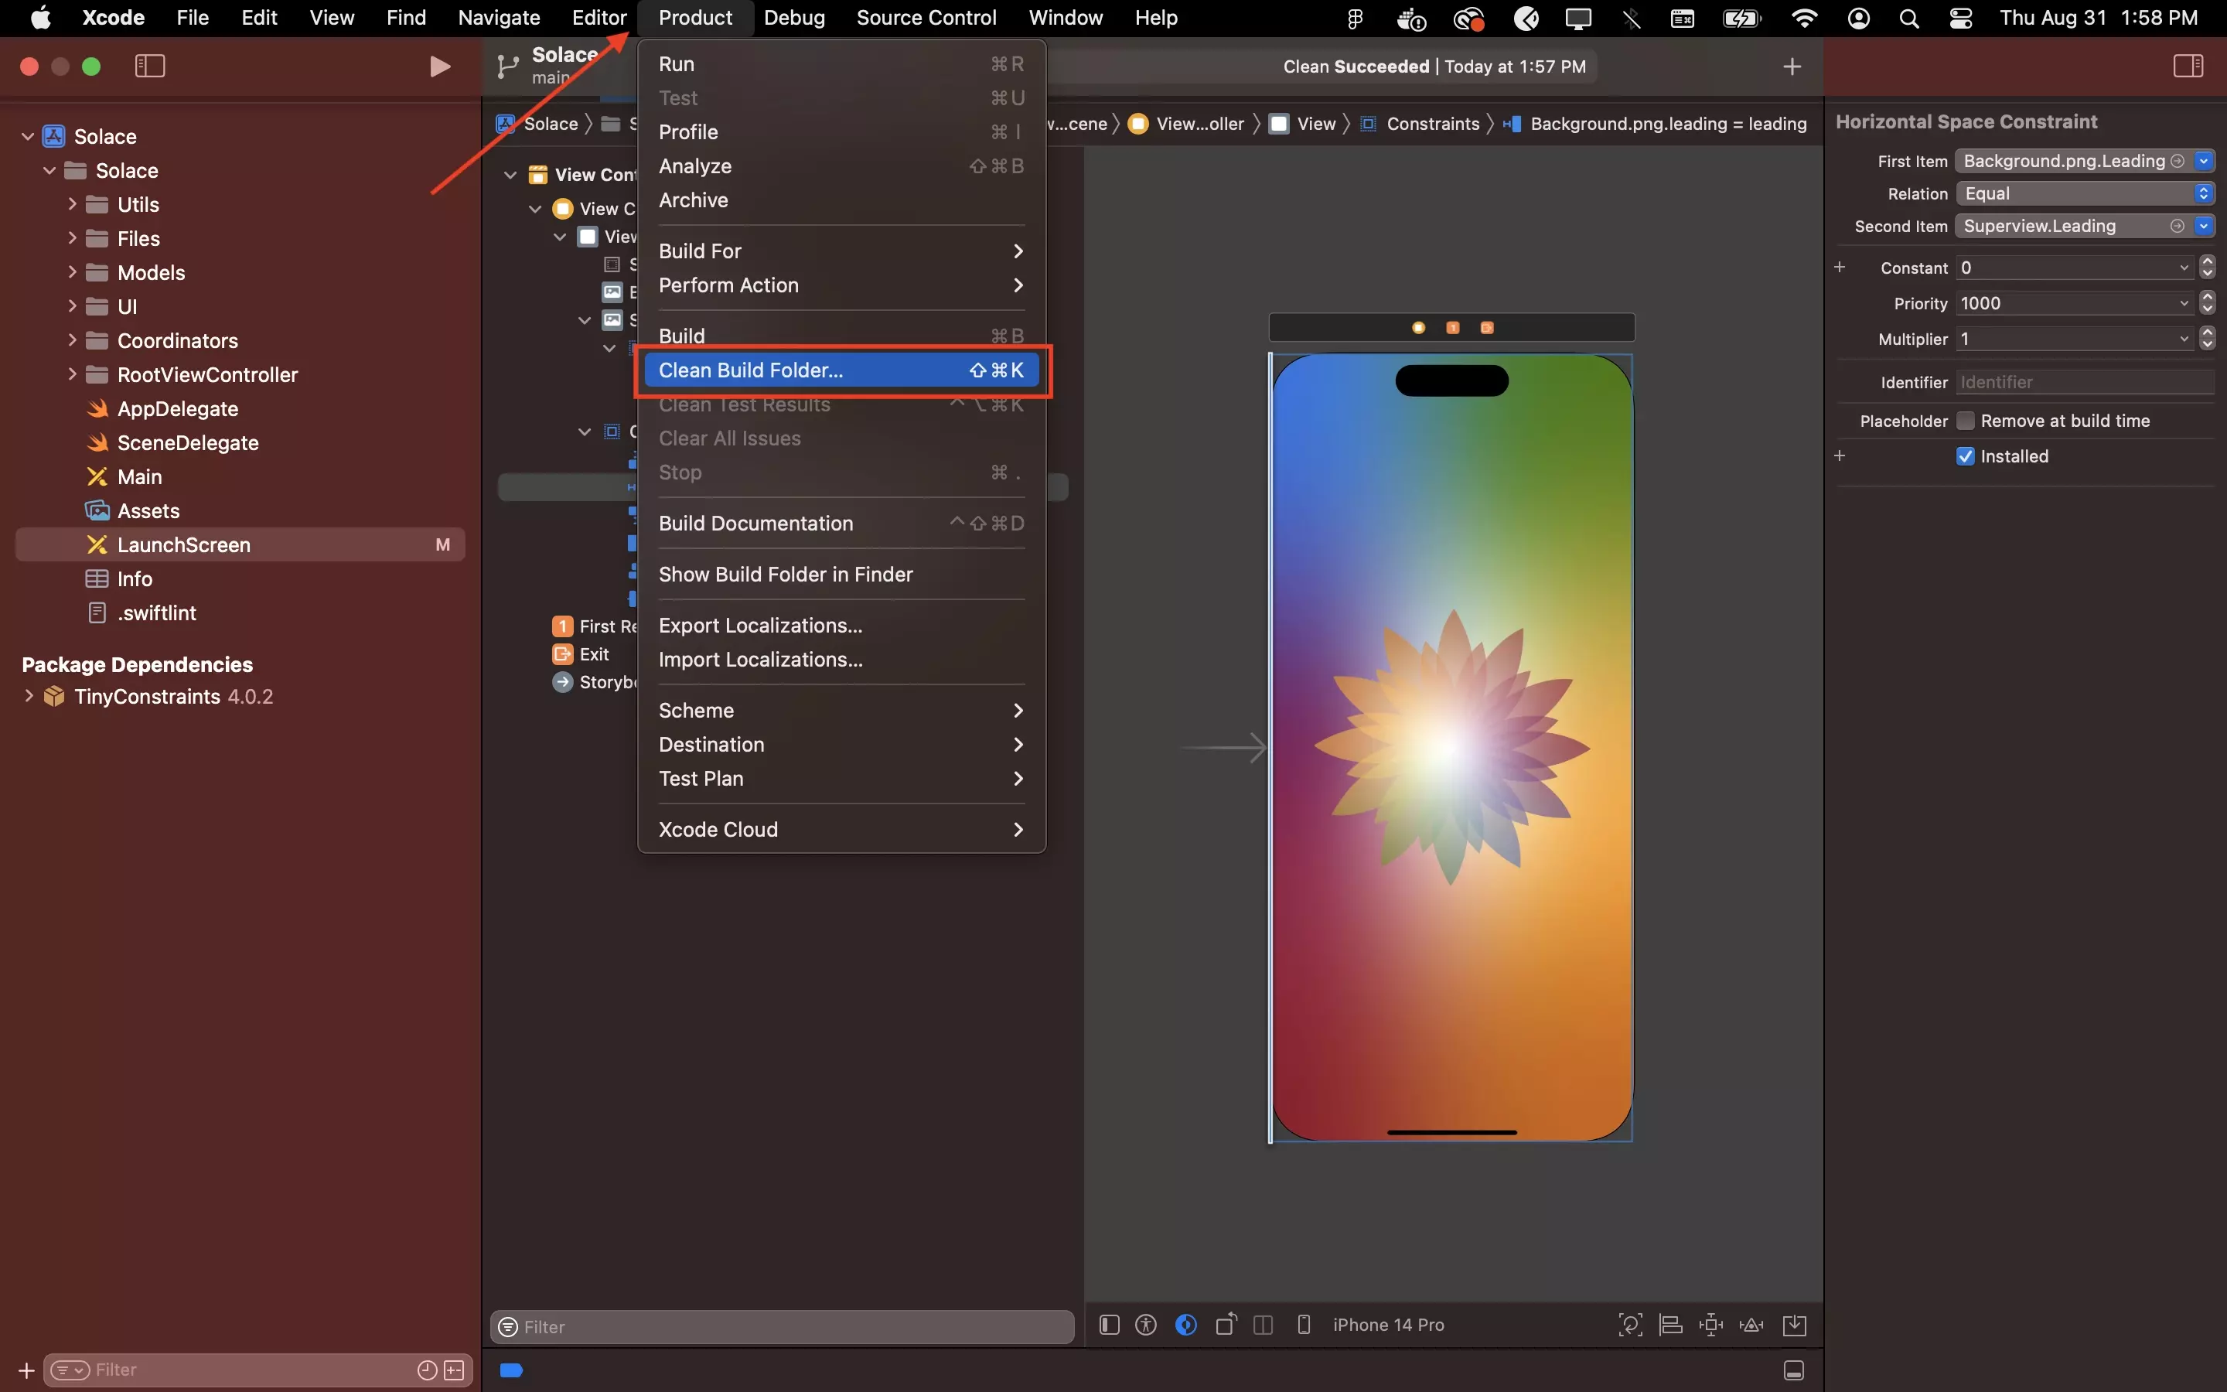This screenshot has height=1392, width=2227.
Task: Toggle the inspectors panel icon
Action: point(2188,67)
